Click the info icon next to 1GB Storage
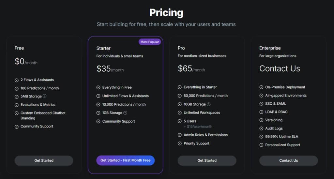334x179 pixels. click(x=125, y=113)
